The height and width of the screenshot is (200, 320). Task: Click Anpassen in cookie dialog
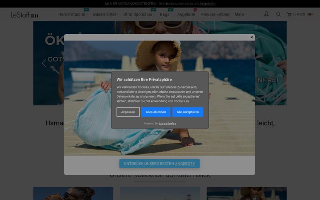click(128, 112)
